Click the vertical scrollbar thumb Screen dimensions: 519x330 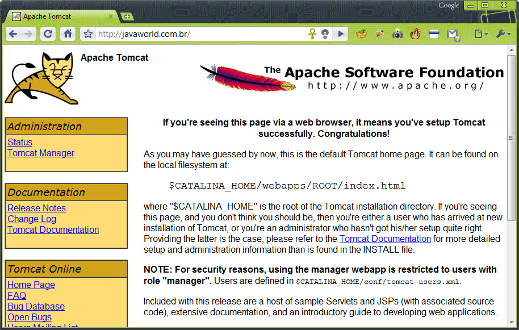click(512, 137)
